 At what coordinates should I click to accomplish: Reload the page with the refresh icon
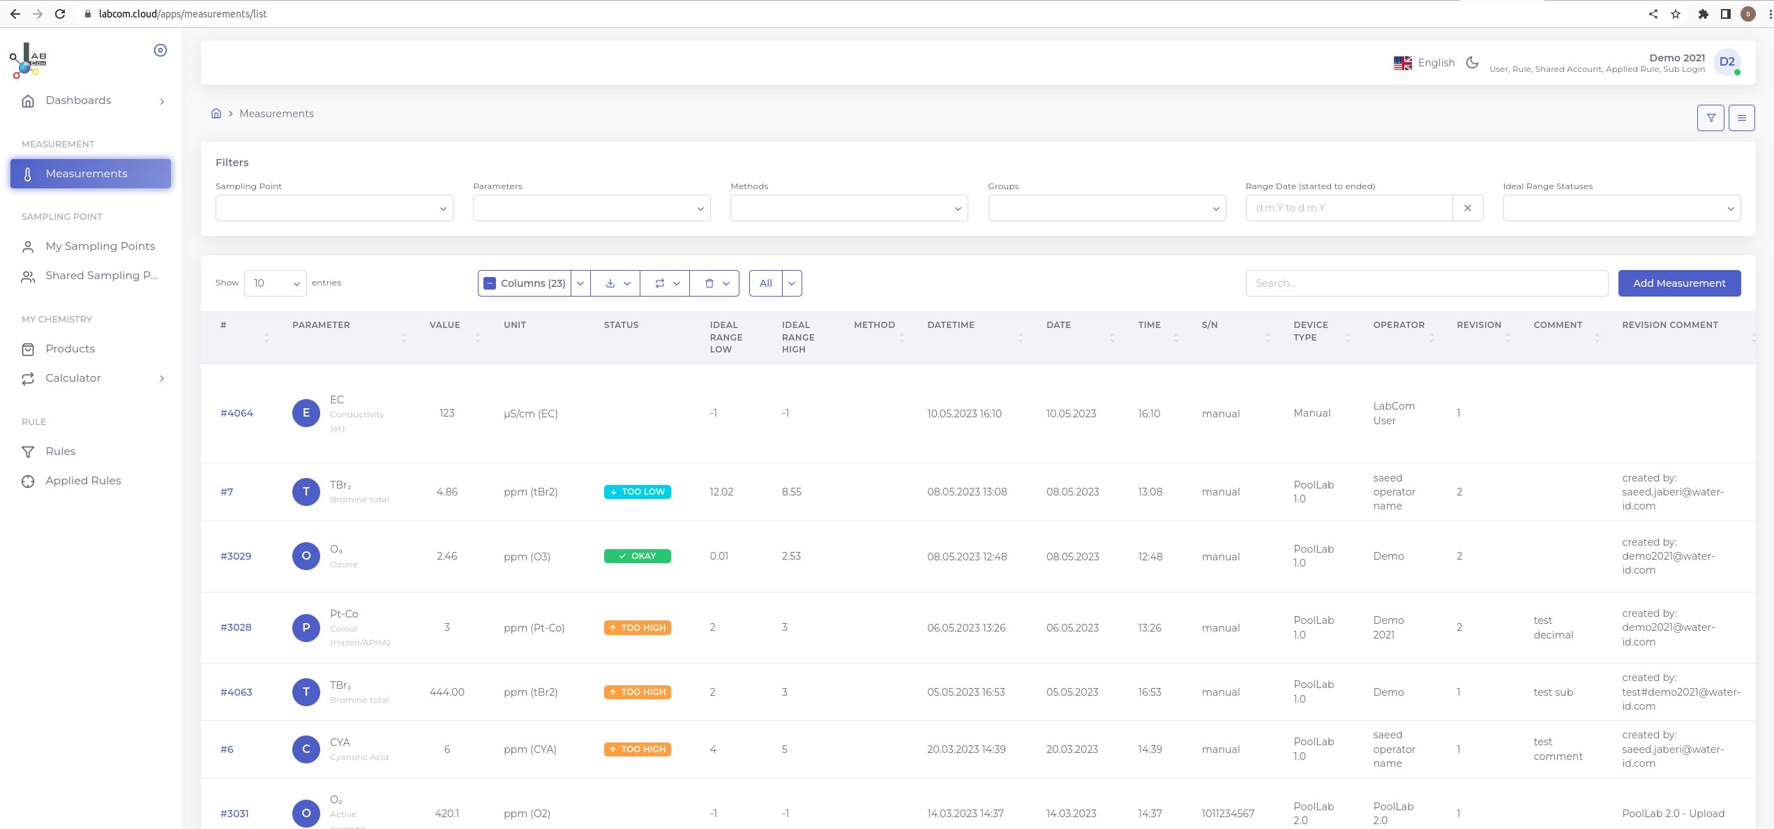(60, 13)
